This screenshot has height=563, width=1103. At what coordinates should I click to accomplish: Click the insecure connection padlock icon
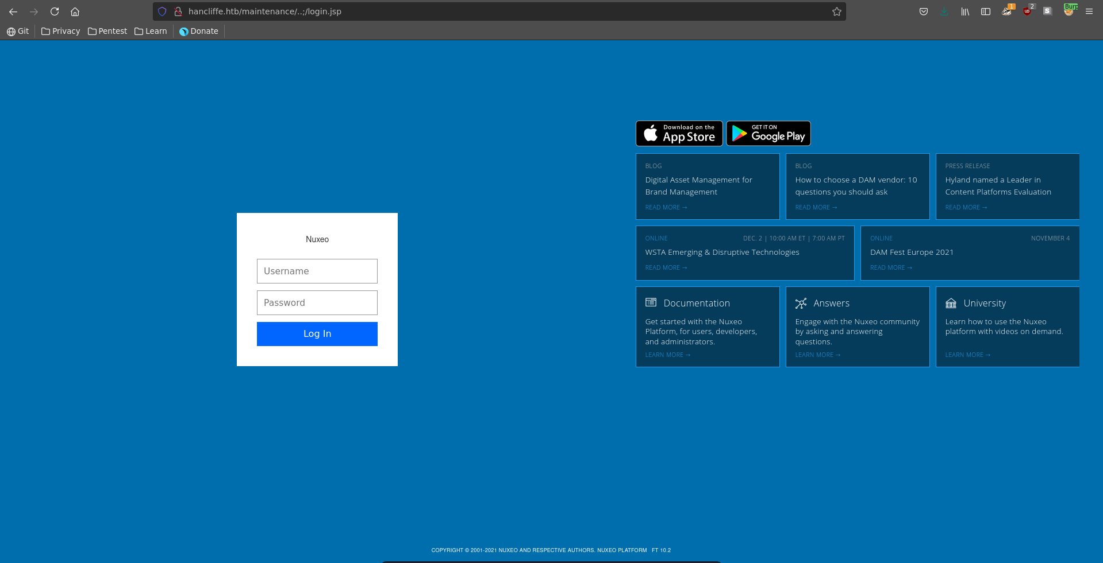pos(178,11)
